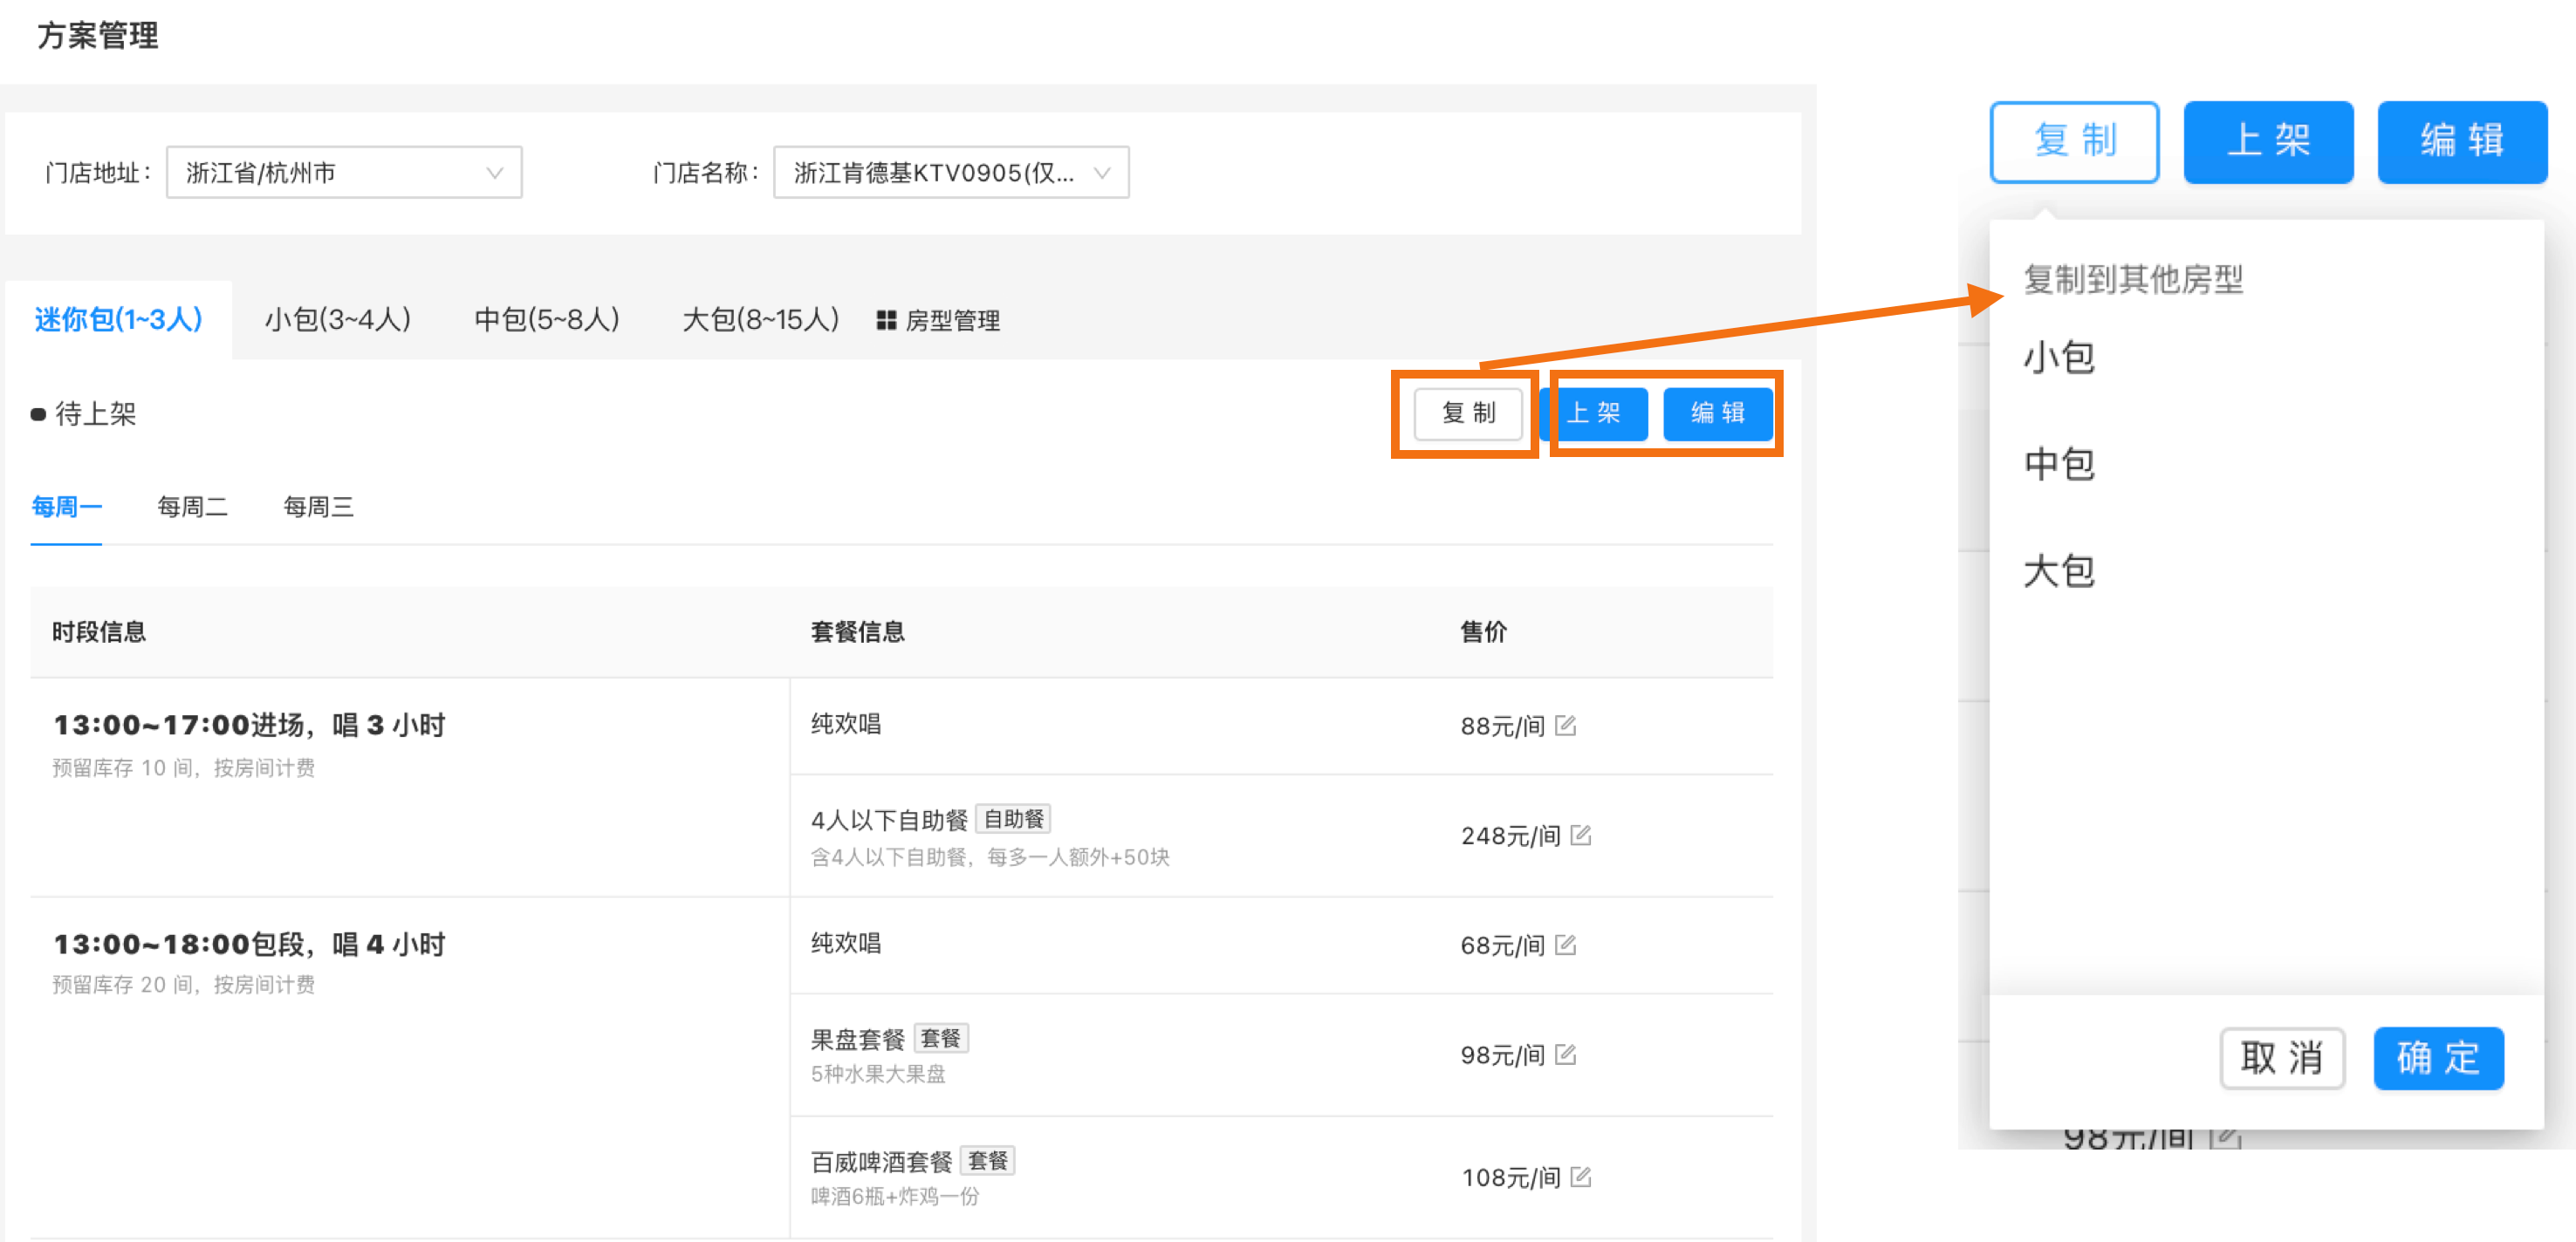Click 预留库存 20 间 note

pyautogui.click(x=183, y=986)
